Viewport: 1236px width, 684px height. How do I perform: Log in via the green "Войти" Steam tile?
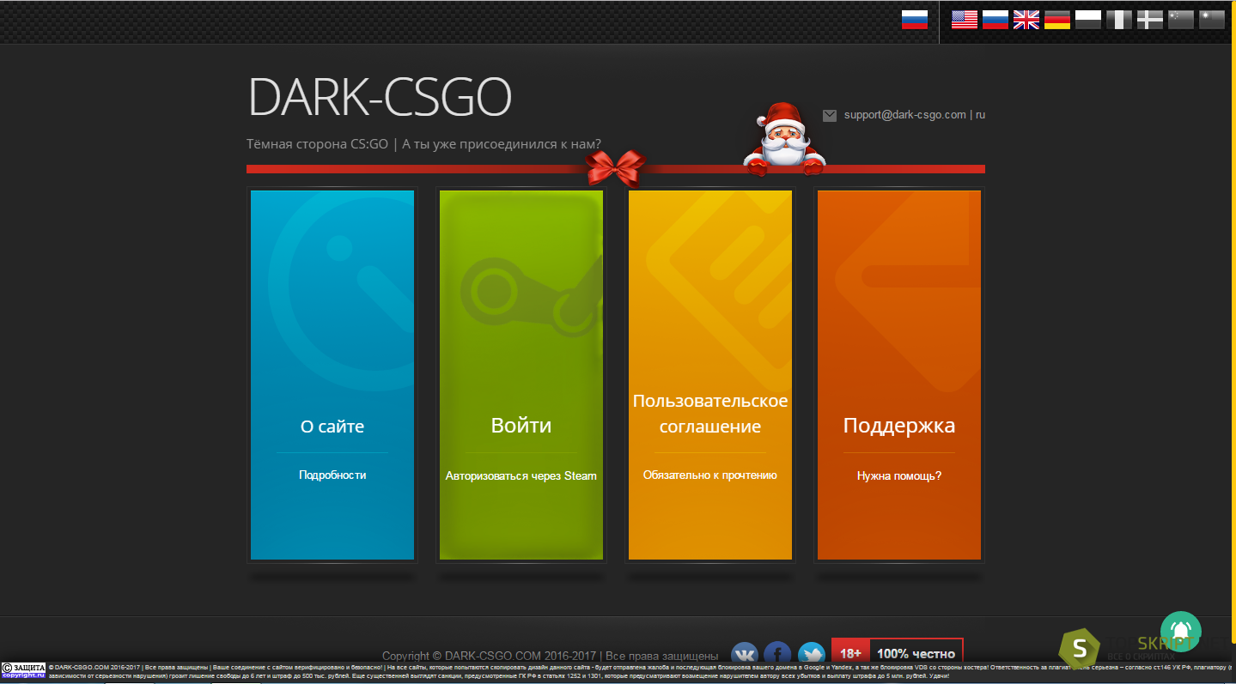[521, 375]
